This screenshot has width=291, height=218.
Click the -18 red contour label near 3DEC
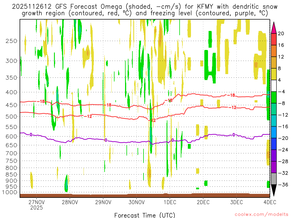coord(231,95)
